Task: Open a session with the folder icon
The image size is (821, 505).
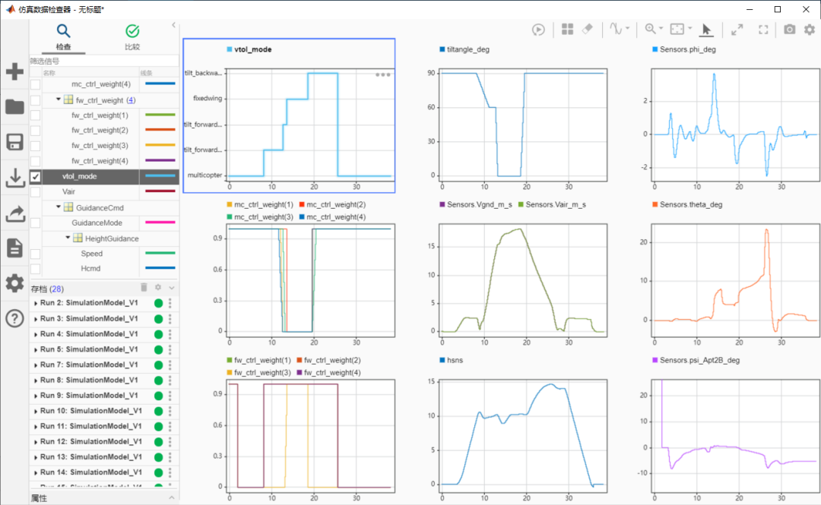Action: tap(14, 107)
